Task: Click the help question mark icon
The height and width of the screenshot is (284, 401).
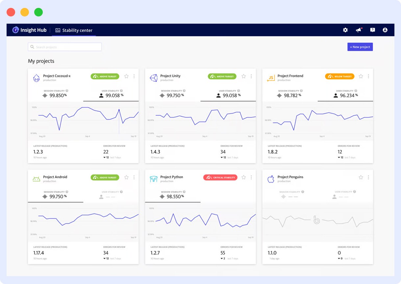Action: tap(372, 30)
